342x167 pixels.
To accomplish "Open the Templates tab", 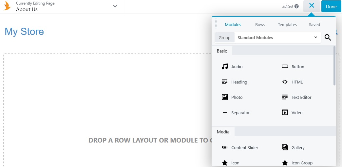I will 287,24.
